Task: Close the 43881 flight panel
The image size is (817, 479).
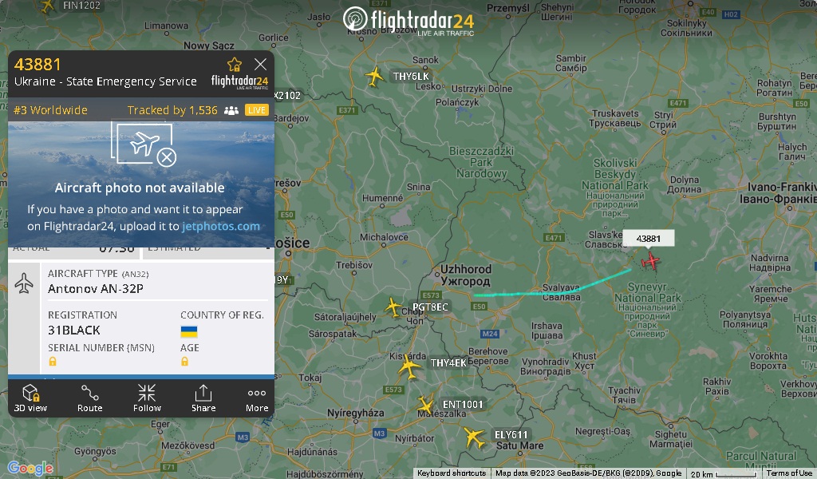Action: click(x=260, y=64)
